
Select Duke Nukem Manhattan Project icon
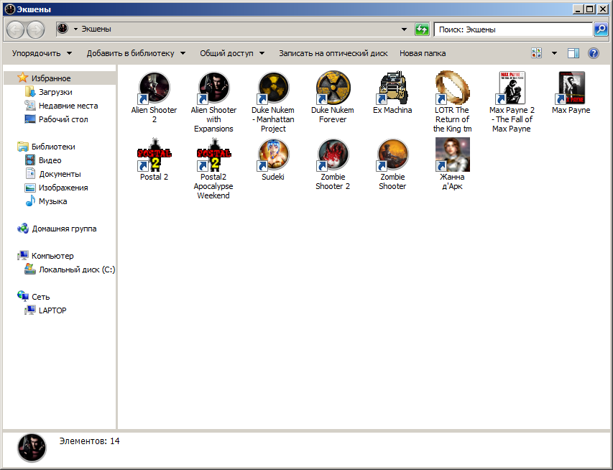click(x=273, y=88)
